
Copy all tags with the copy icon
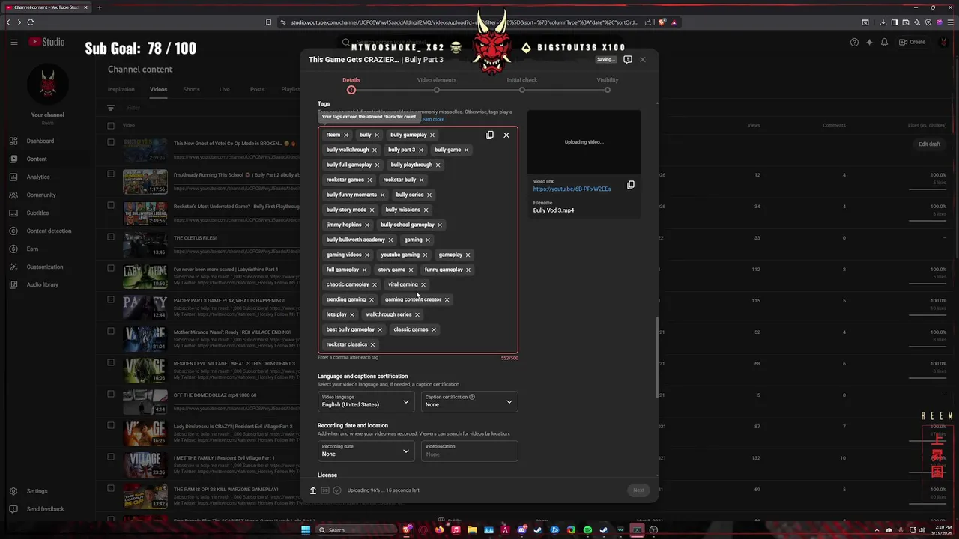click(x=490, y=135)
